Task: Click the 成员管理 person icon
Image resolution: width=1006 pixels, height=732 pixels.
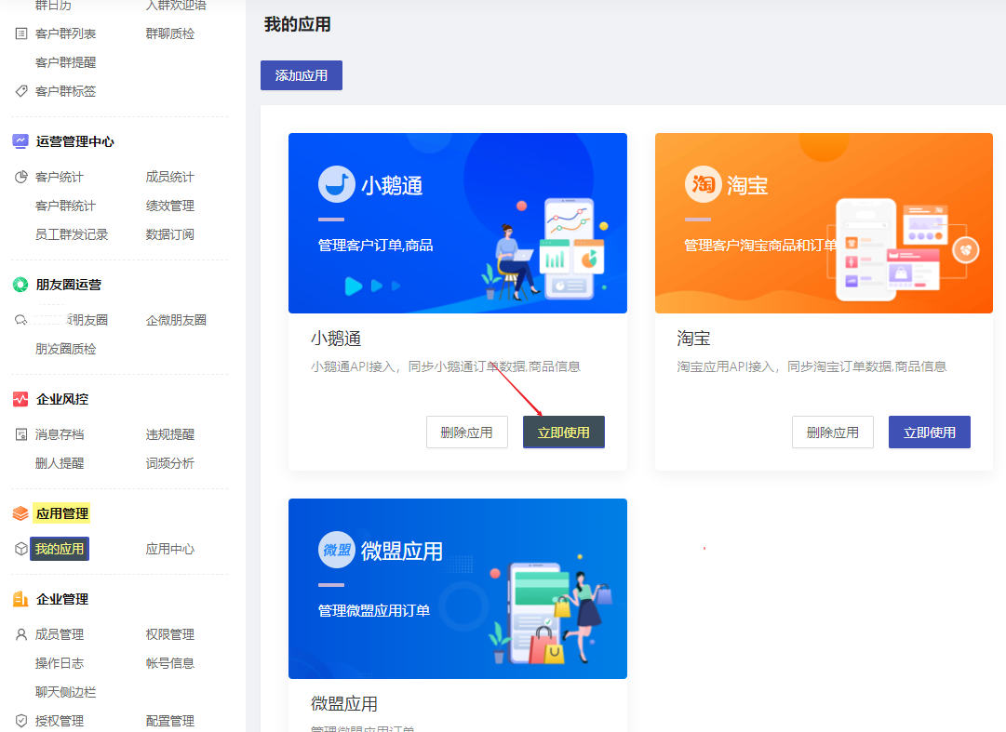Action: click(21, 634)
